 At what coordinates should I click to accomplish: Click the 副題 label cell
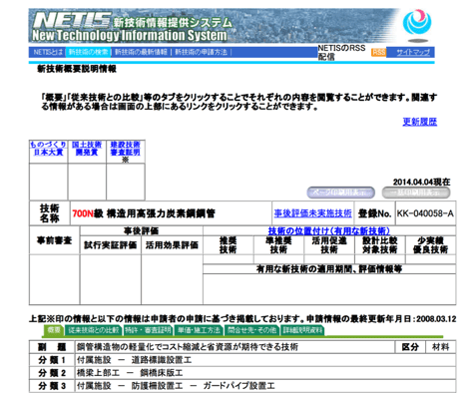pyautogui.click(x=52, y=347)
